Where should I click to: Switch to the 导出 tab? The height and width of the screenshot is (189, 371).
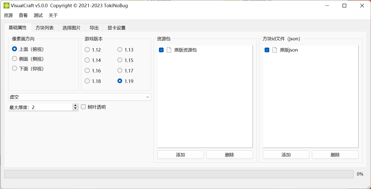(x=94, y=28)
